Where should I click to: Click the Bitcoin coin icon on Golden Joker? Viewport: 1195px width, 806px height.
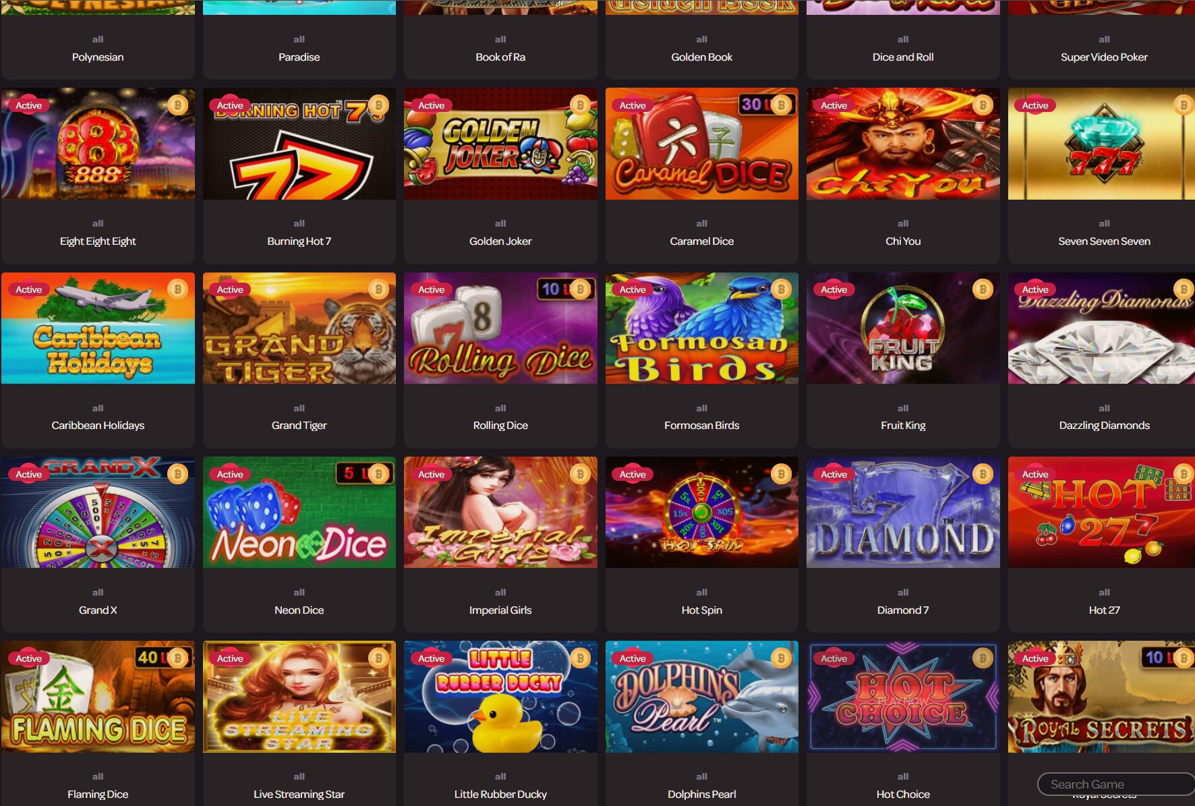coord(580,105)
